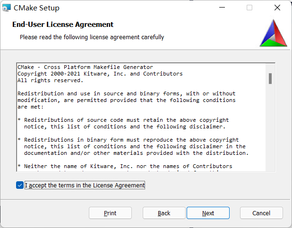Viewport: 292px width, 228px height.
Task: Click the disabled maximize window button
Action: (249, 8)
